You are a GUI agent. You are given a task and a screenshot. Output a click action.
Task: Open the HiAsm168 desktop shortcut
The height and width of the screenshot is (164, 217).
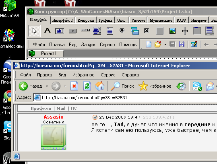point(10,9)
